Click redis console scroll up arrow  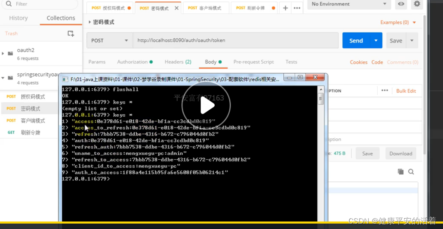click(x=320, y=89)
